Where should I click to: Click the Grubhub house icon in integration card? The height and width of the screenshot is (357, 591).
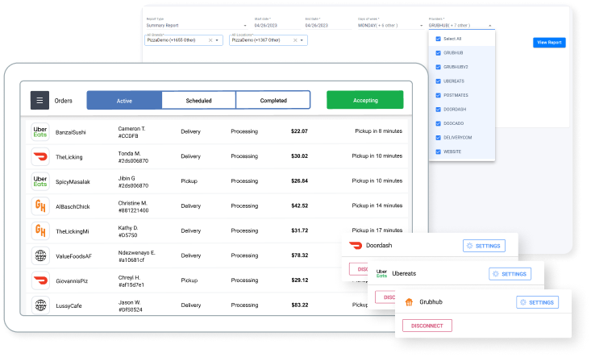point(409,303)
